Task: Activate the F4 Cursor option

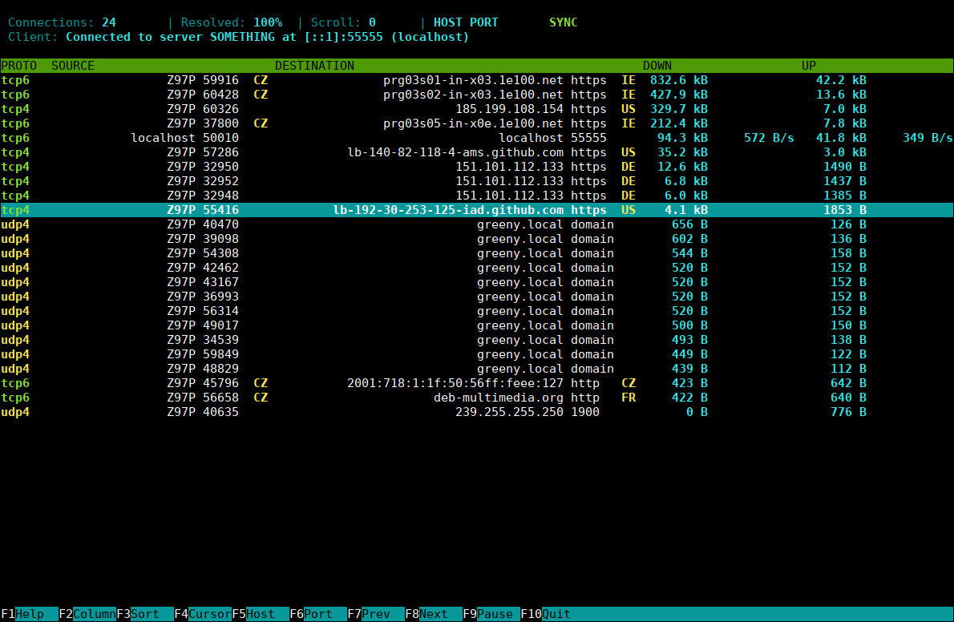Action: [203, 614]
